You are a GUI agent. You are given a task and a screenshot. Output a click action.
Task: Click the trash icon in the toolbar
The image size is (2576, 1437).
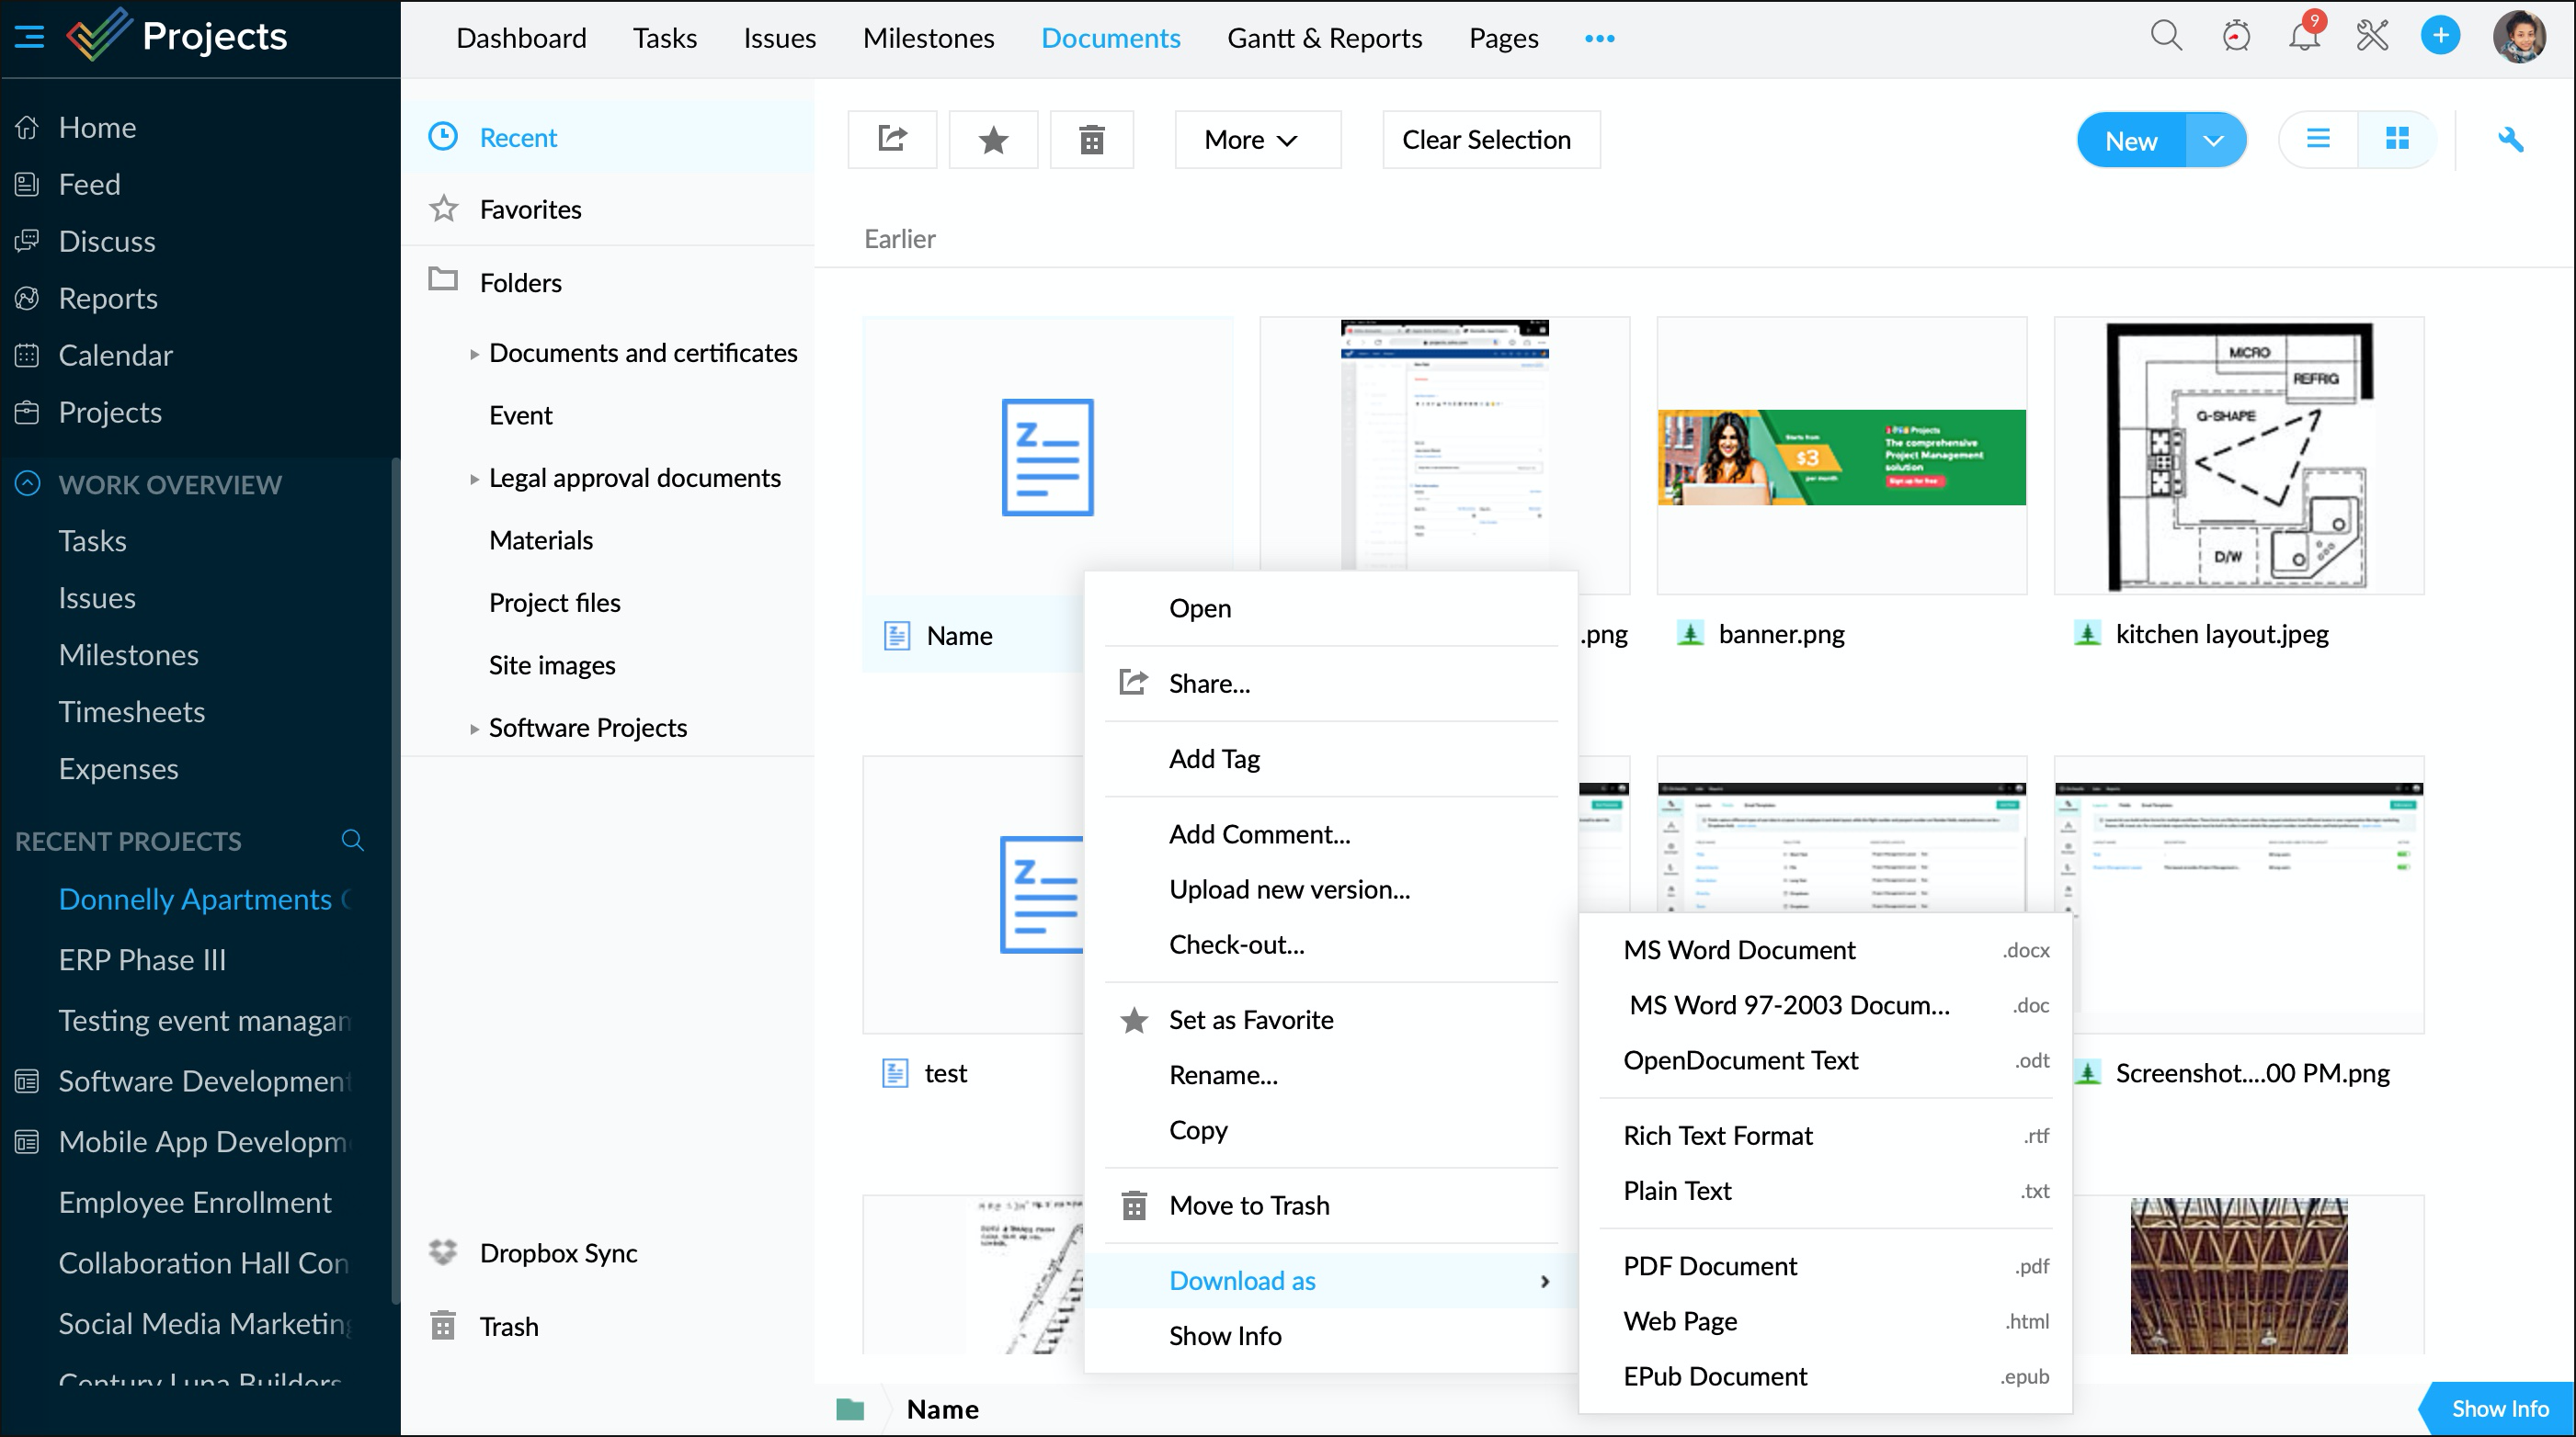(x=1091, y=139)
